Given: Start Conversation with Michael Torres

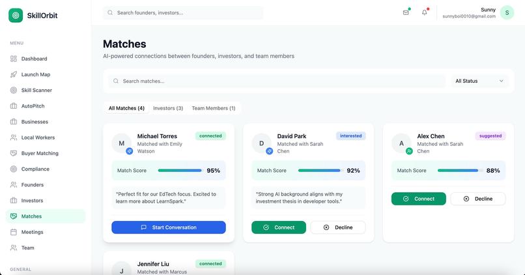Looking at the screenshot, I should pyautogui.click(x=169, y=227).
